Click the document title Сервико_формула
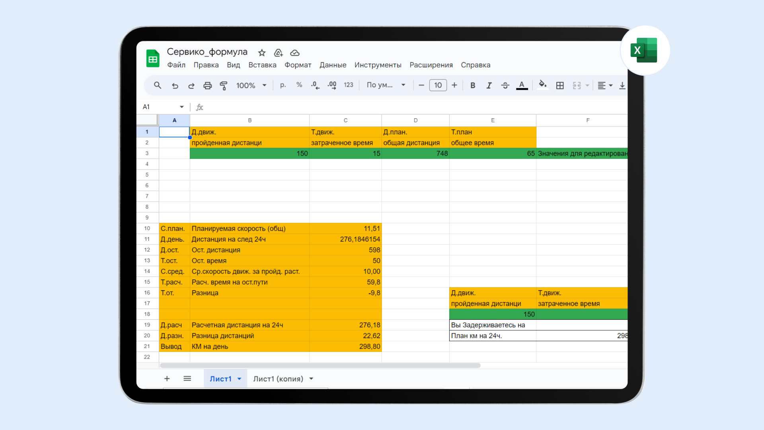This screenshot has height=430, width=764. [x=207, y=52]
